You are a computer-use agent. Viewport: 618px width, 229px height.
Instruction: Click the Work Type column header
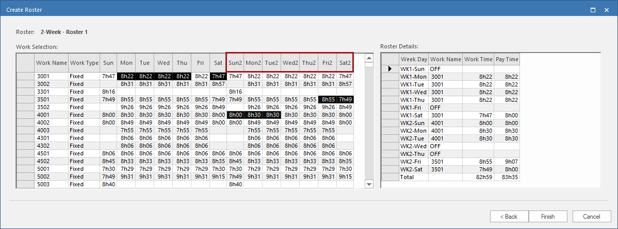84,63
